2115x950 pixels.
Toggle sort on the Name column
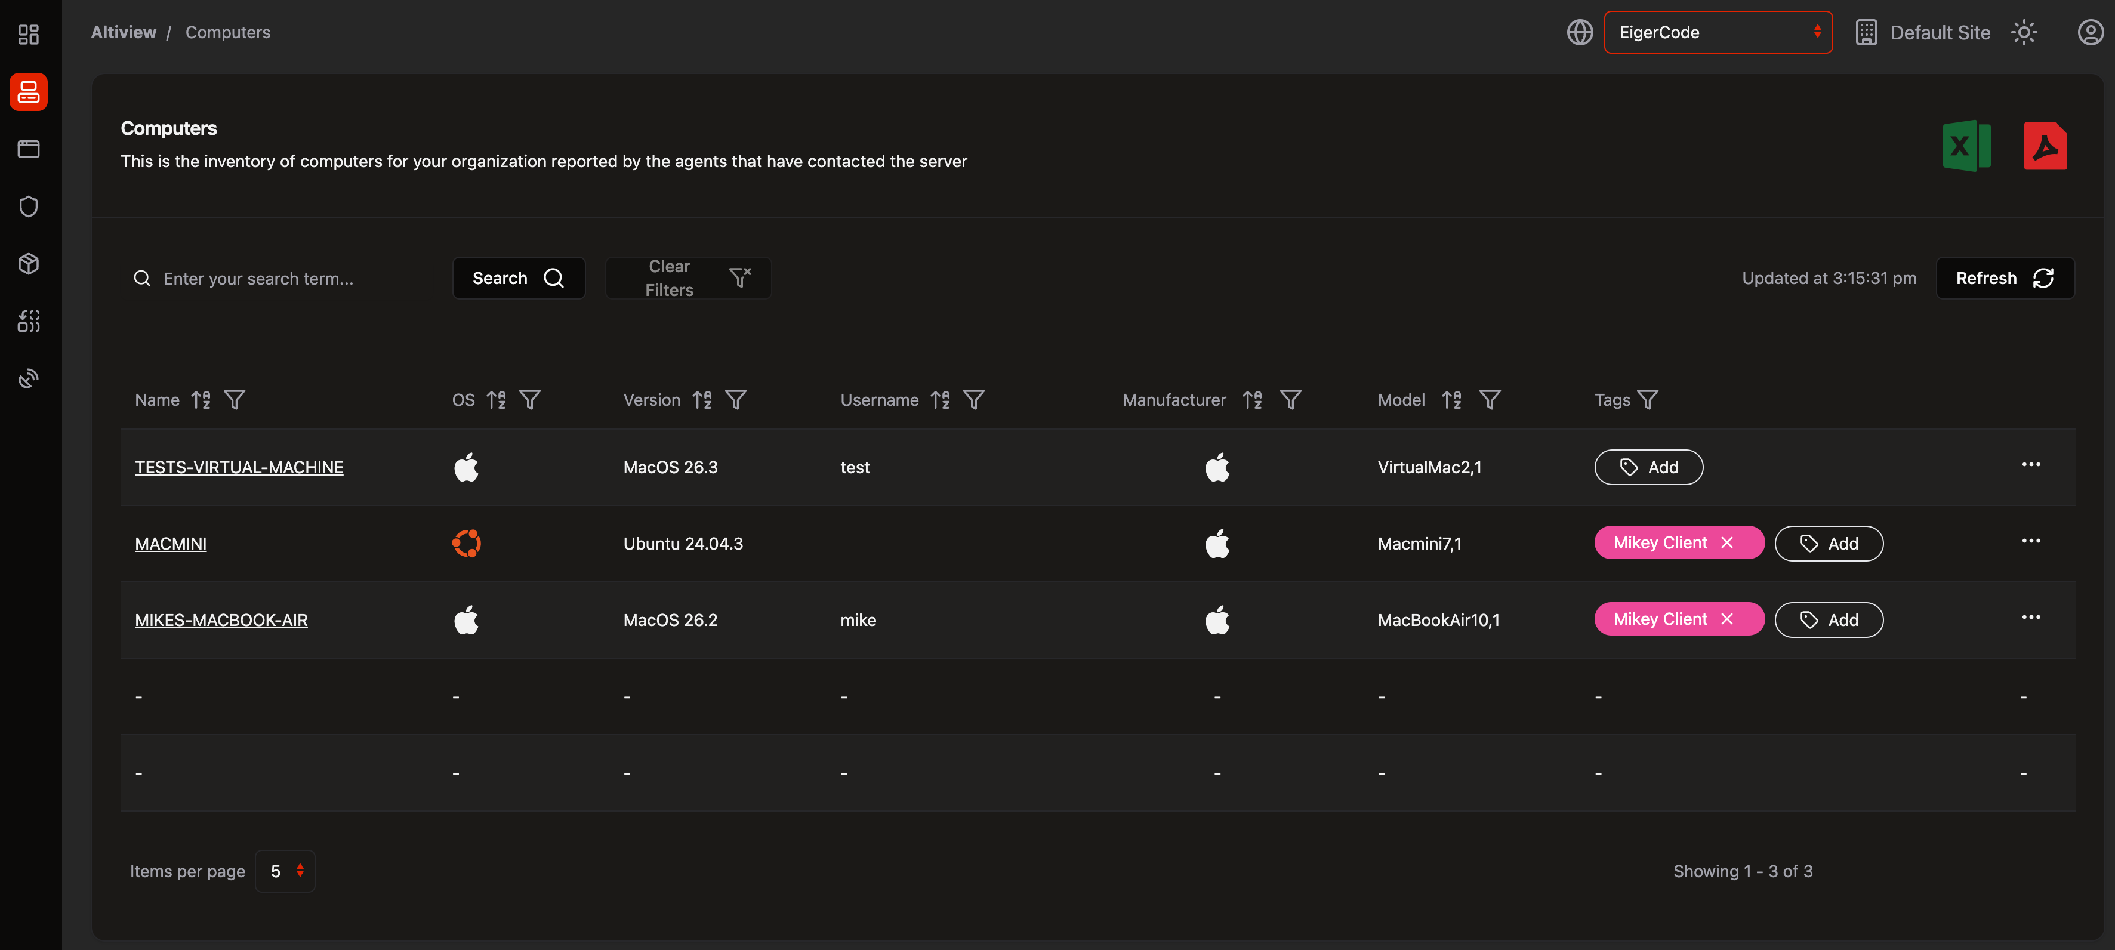pyautogui.click(x=201, y=400)
